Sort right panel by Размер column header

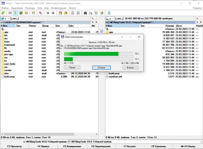(x=170, y=26)
